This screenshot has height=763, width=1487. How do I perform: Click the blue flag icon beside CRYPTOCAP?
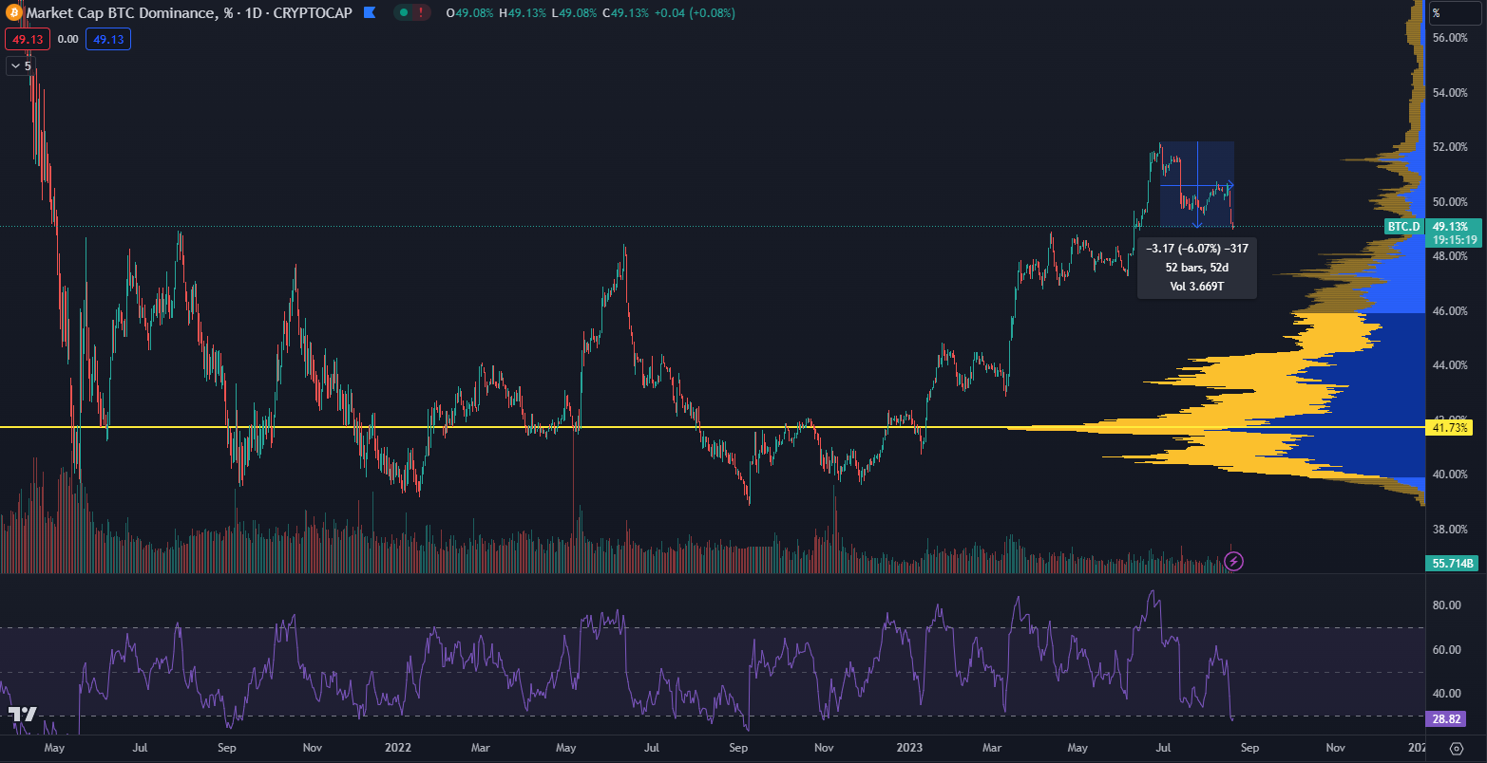click(370, 13)
